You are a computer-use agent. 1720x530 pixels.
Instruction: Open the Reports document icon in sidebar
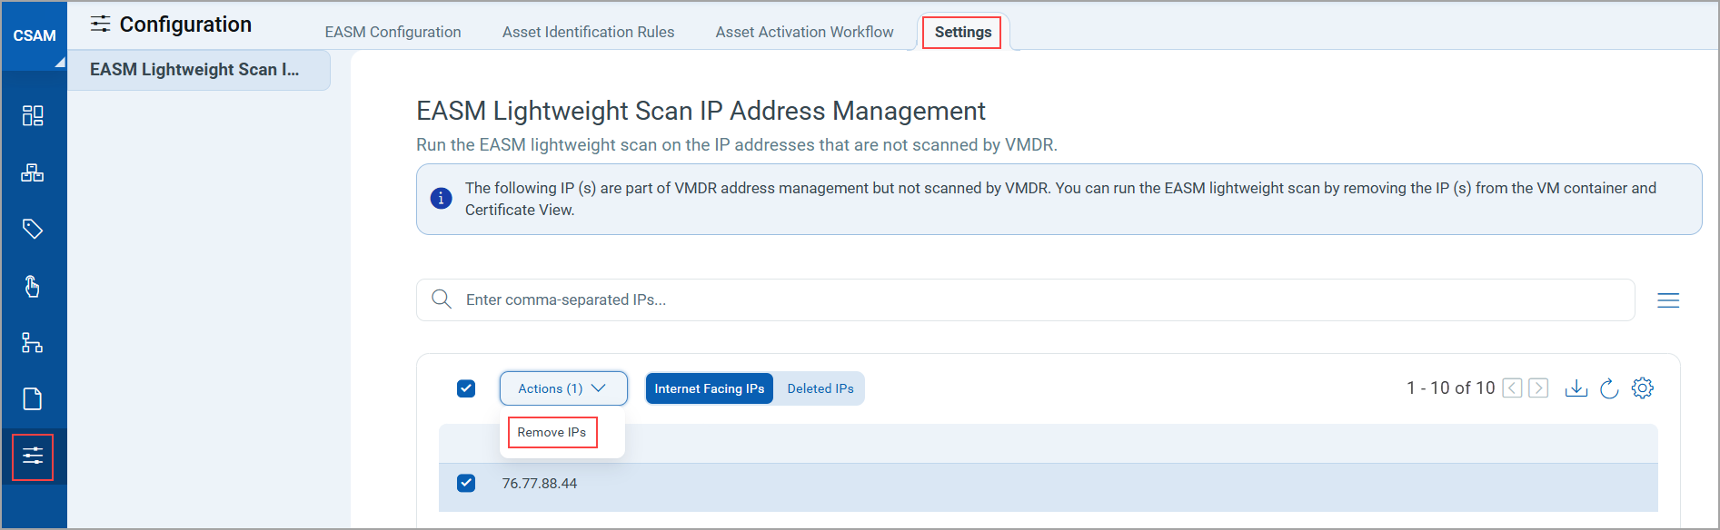(33, 399)
